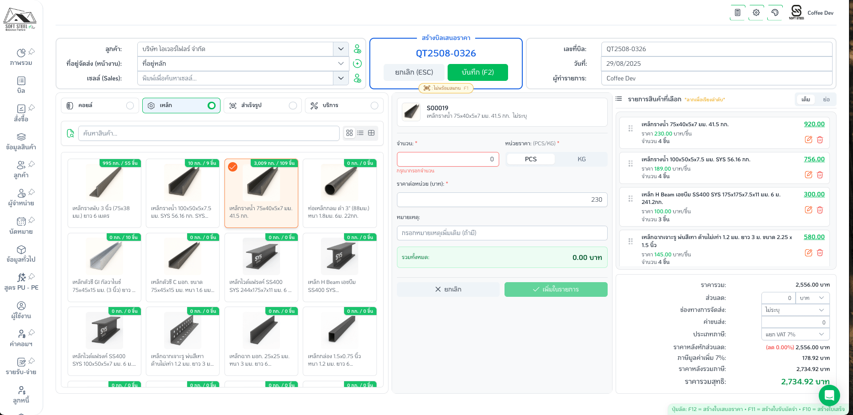Click เพิ่มในรายการ add to list button

point(556,289)
